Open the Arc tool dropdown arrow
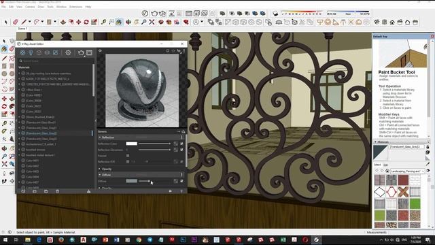Image resolution: width=435 pixels, height=245 pixels. (42, 22)
